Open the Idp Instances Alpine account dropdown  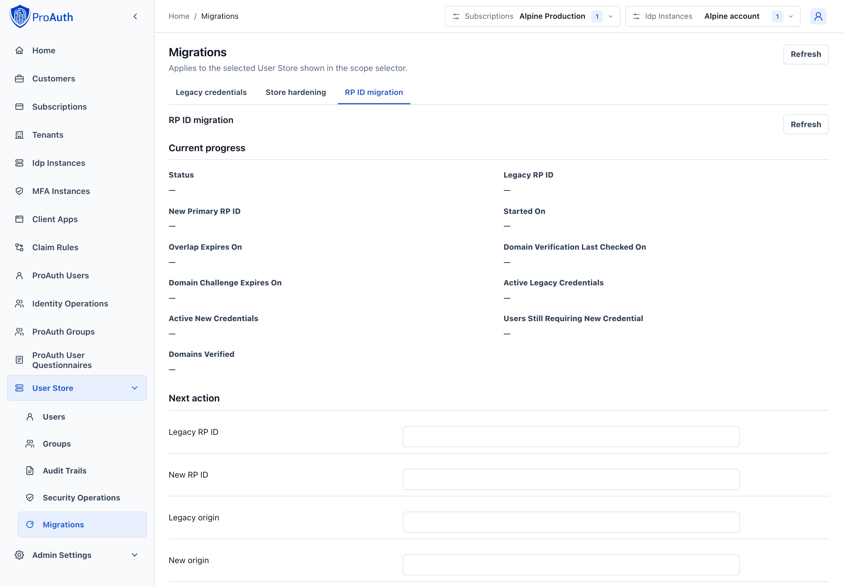click(712, 16)
